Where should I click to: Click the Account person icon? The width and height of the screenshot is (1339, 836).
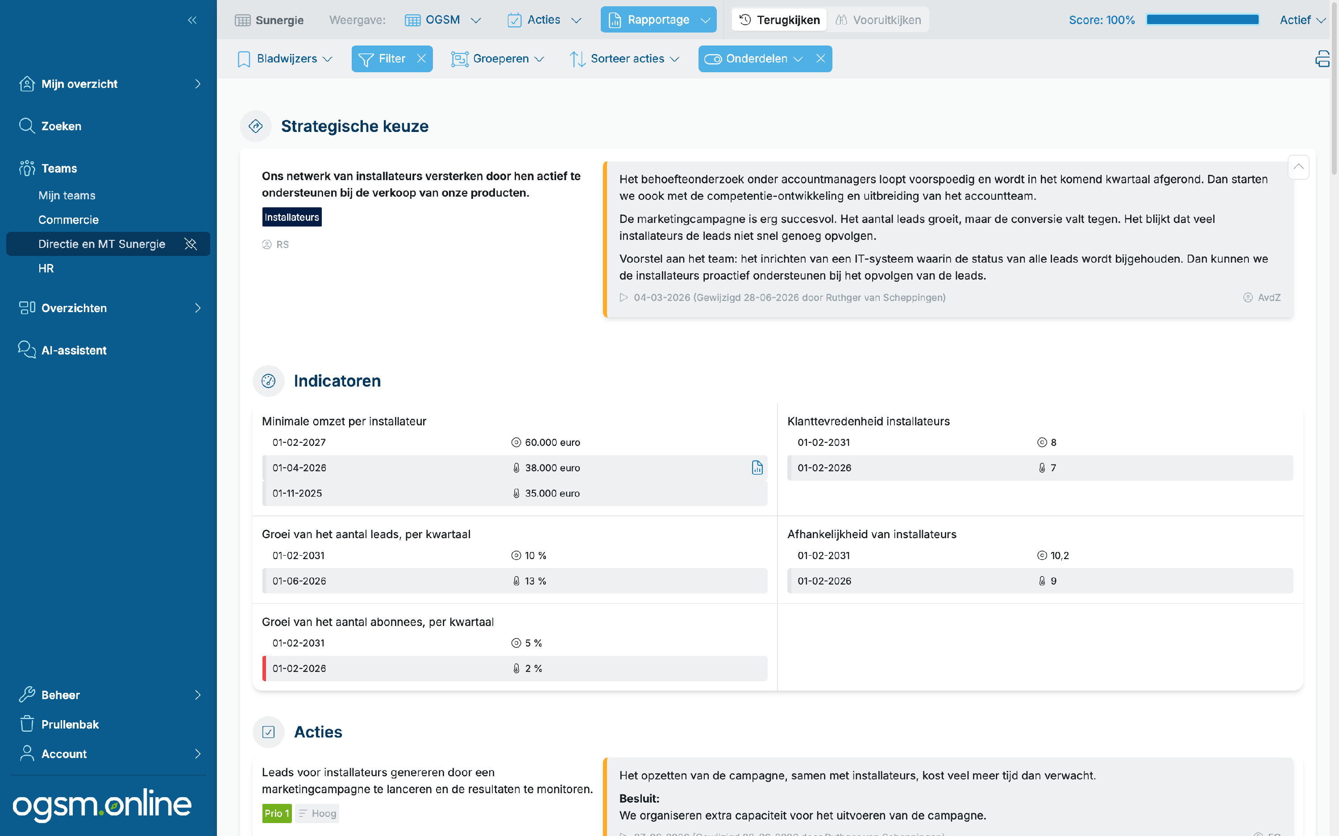tap(27, 754)
